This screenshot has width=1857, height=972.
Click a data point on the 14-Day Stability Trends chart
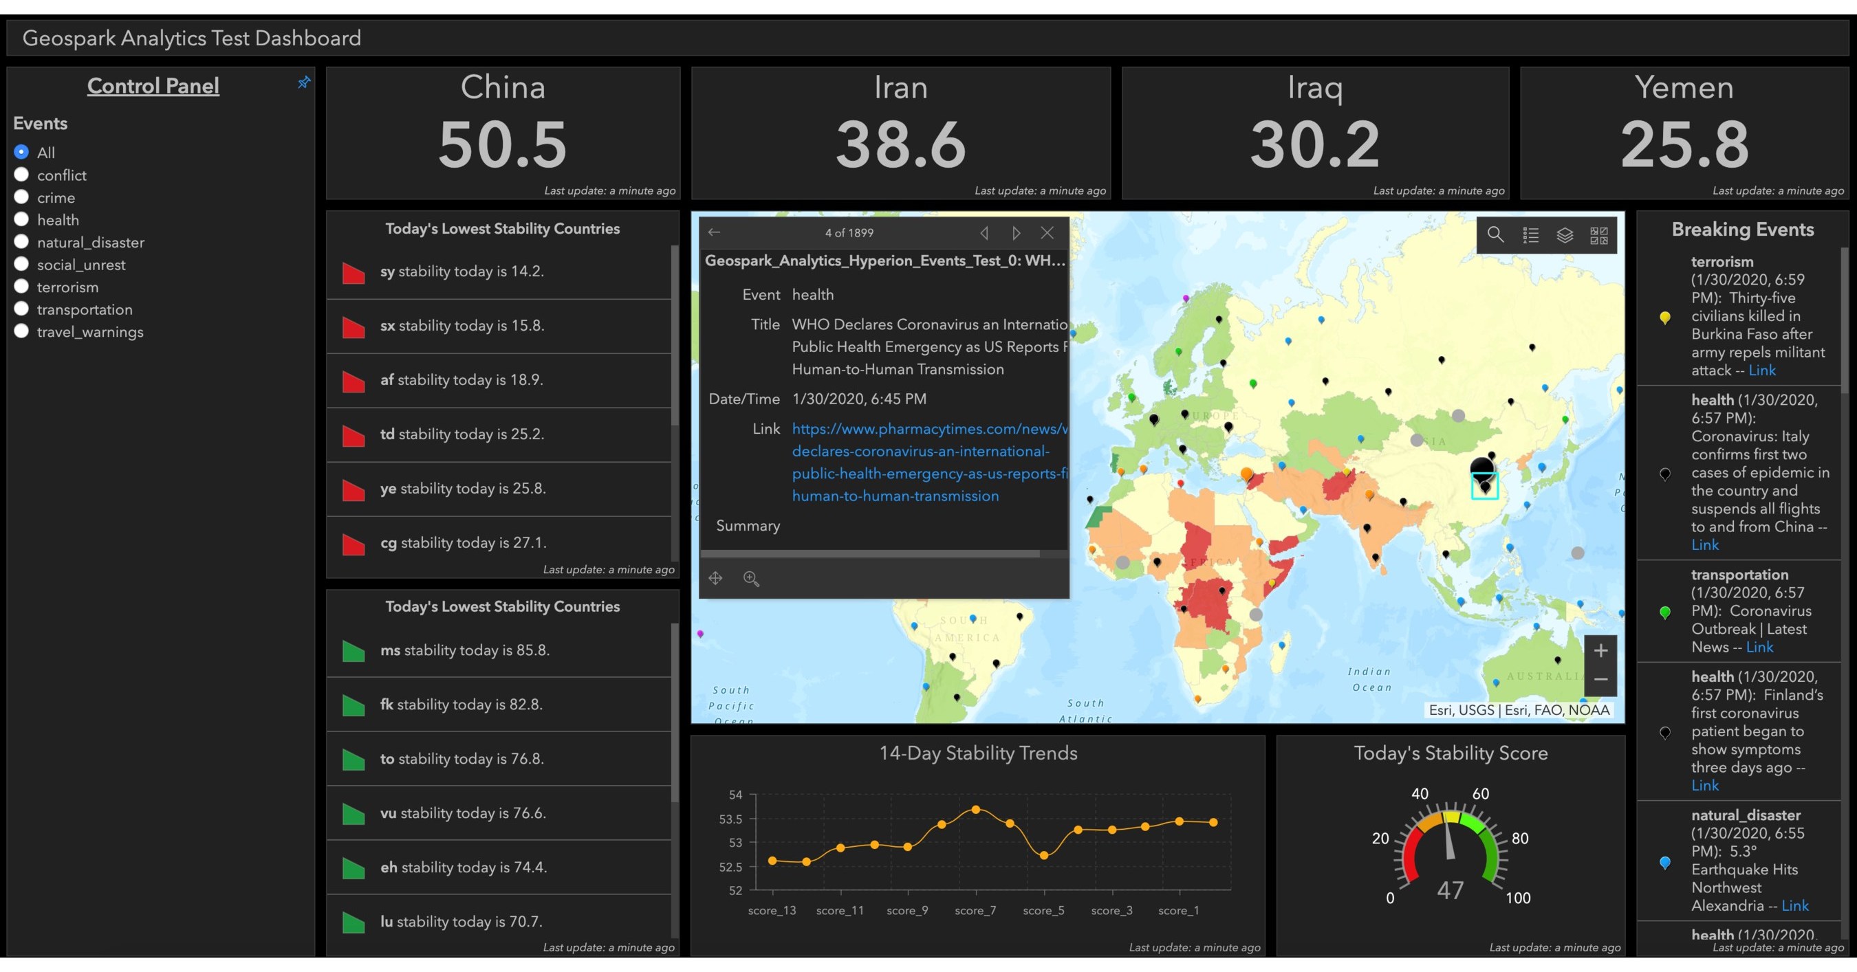click(975, 809)
